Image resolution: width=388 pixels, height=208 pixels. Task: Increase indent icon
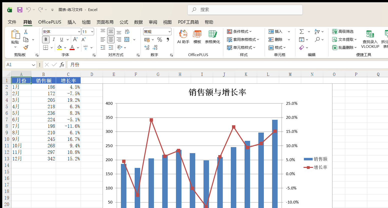[x=111, y=47]
